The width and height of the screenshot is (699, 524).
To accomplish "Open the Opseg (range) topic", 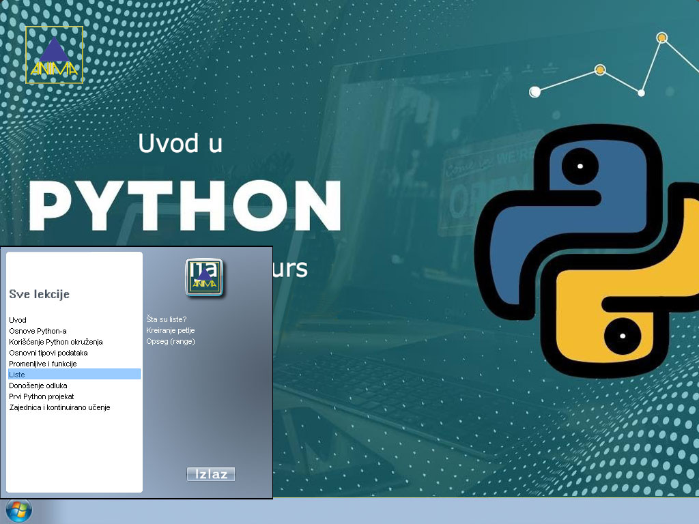I will (171, 341).
